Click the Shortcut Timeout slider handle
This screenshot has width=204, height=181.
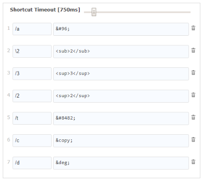(x=94, y=12)
